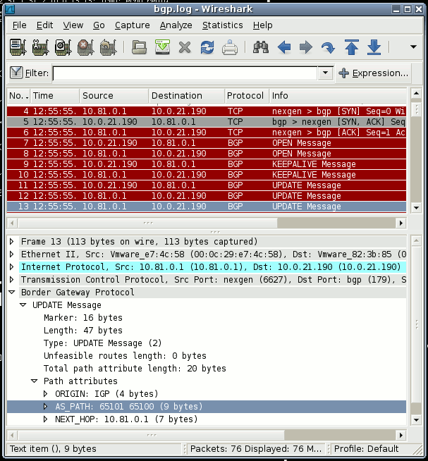The width and height of the screenshot is (428, 461).
Task: Open the Help menu
Action: coord(263,25)
